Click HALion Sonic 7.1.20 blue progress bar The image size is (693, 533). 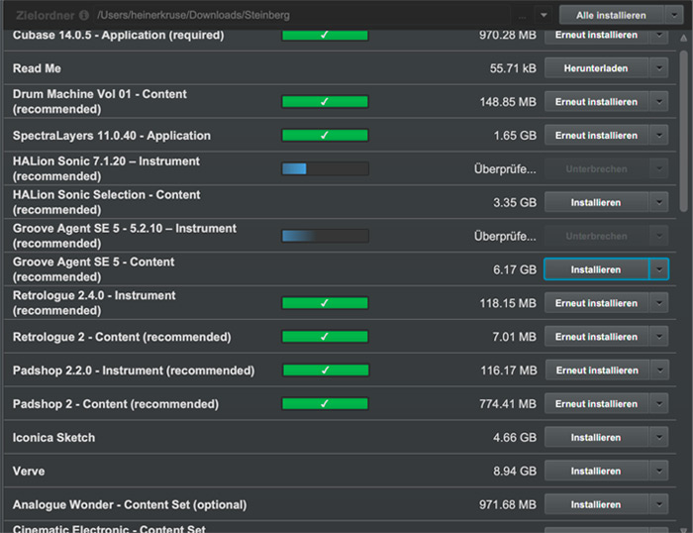325,168
